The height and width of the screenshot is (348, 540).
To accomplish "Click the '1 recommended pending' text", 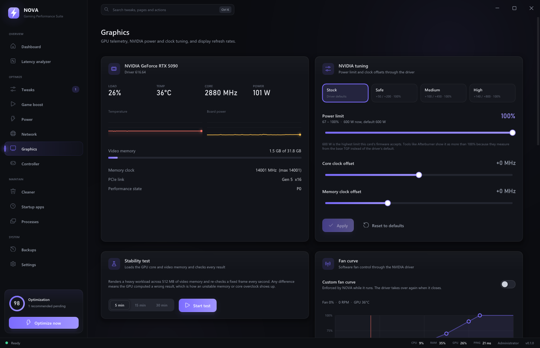I will coord(47,306).
